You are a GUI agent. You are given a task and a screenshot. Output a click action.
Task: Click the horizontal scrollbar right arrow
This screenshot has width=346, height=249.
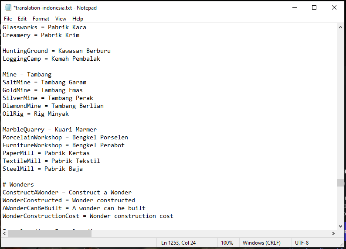tap(333, 233)
